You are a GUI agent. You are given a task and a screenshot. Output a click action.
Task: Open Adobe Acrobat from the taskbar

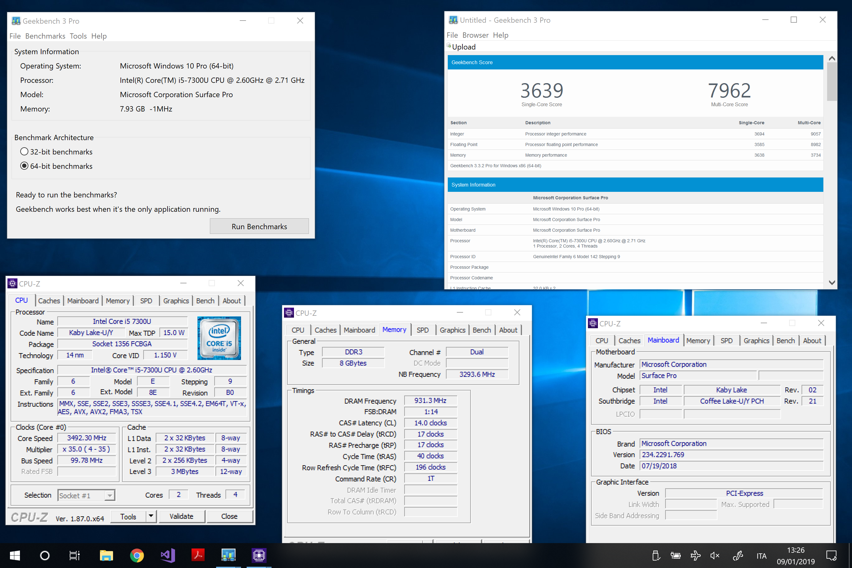198,555
